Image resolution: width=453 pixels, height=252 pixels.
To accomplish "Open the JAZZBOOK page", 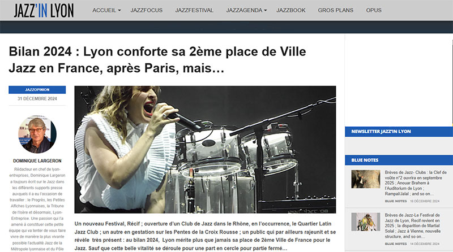I will click(x=290, y=10).
